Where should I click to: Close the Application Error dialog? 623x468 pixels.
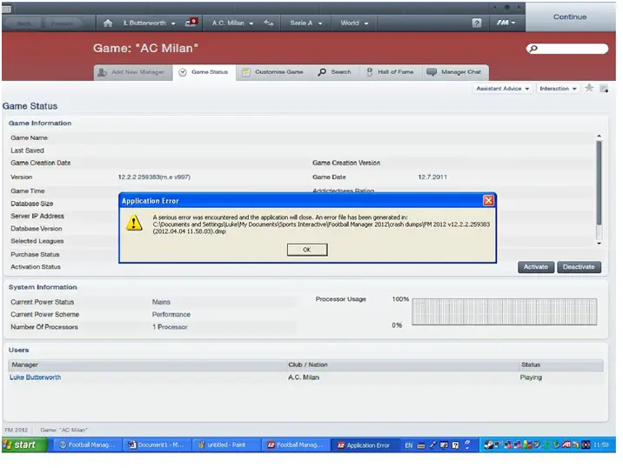click(488, 201)
